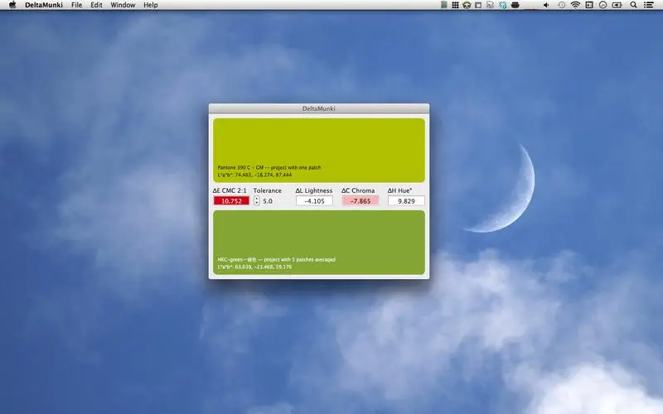Click the HKC-green 5 patches averaged caption
Image resolution: width=663 pixels, height=414 pixels.
(277, 260)
